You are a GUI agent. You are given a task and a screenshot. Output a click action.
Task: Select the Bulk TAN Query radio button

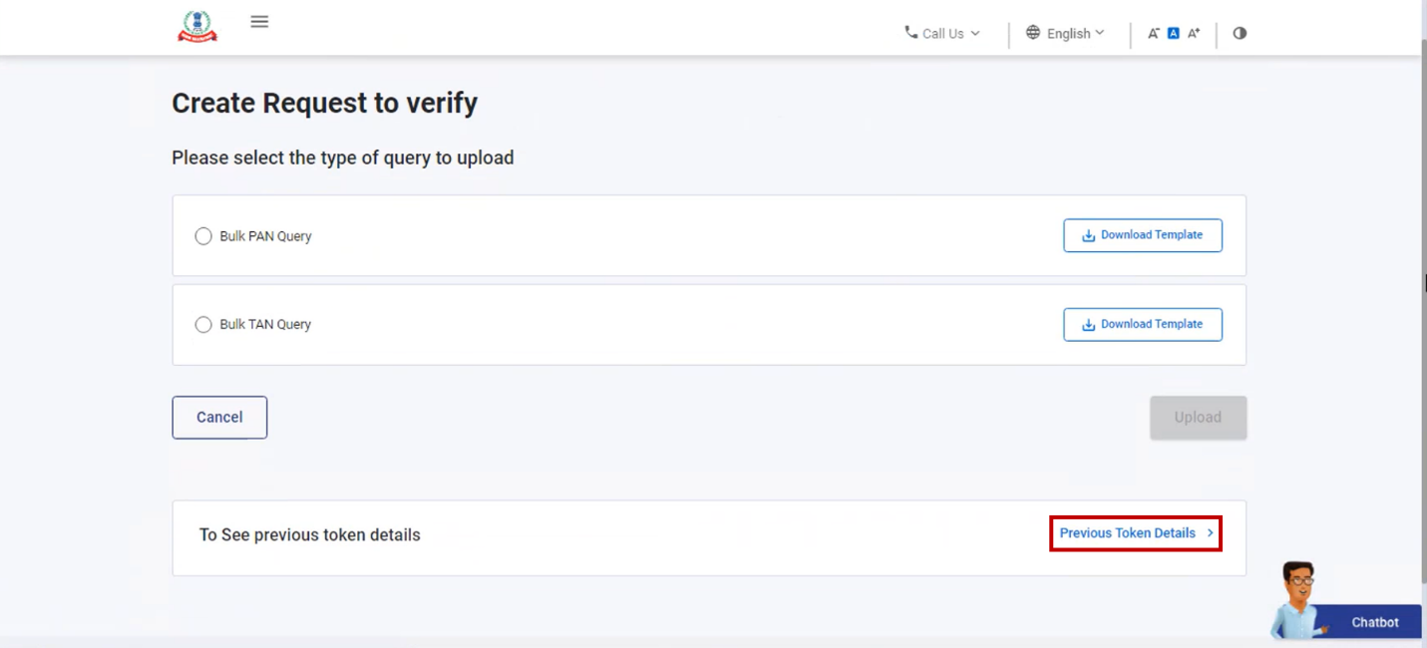click(203, 324)
